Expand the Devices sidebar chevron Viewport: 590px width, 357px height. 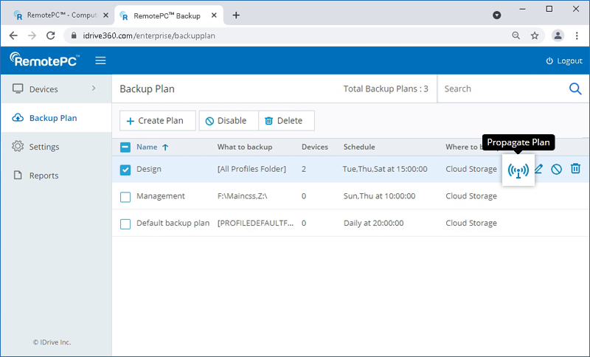tap(94, 89)
